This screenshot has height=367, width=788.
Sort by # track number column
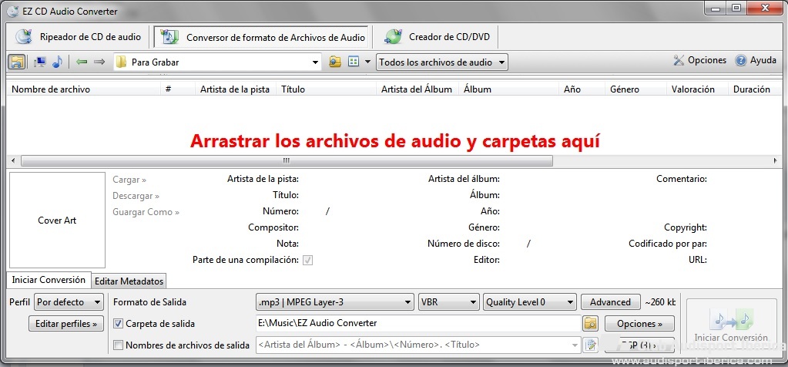178,89
